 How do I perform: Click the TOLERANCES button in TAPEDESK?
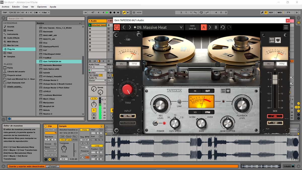pyautogui.click(x=128, y=123)
